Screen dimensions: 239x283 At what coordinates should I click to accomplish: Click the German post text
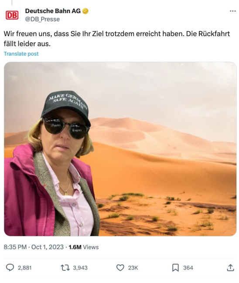tap(117, 39)
